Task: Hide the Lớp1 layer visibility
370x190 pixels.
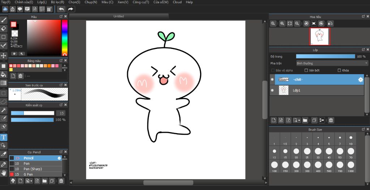Action: 272,90
